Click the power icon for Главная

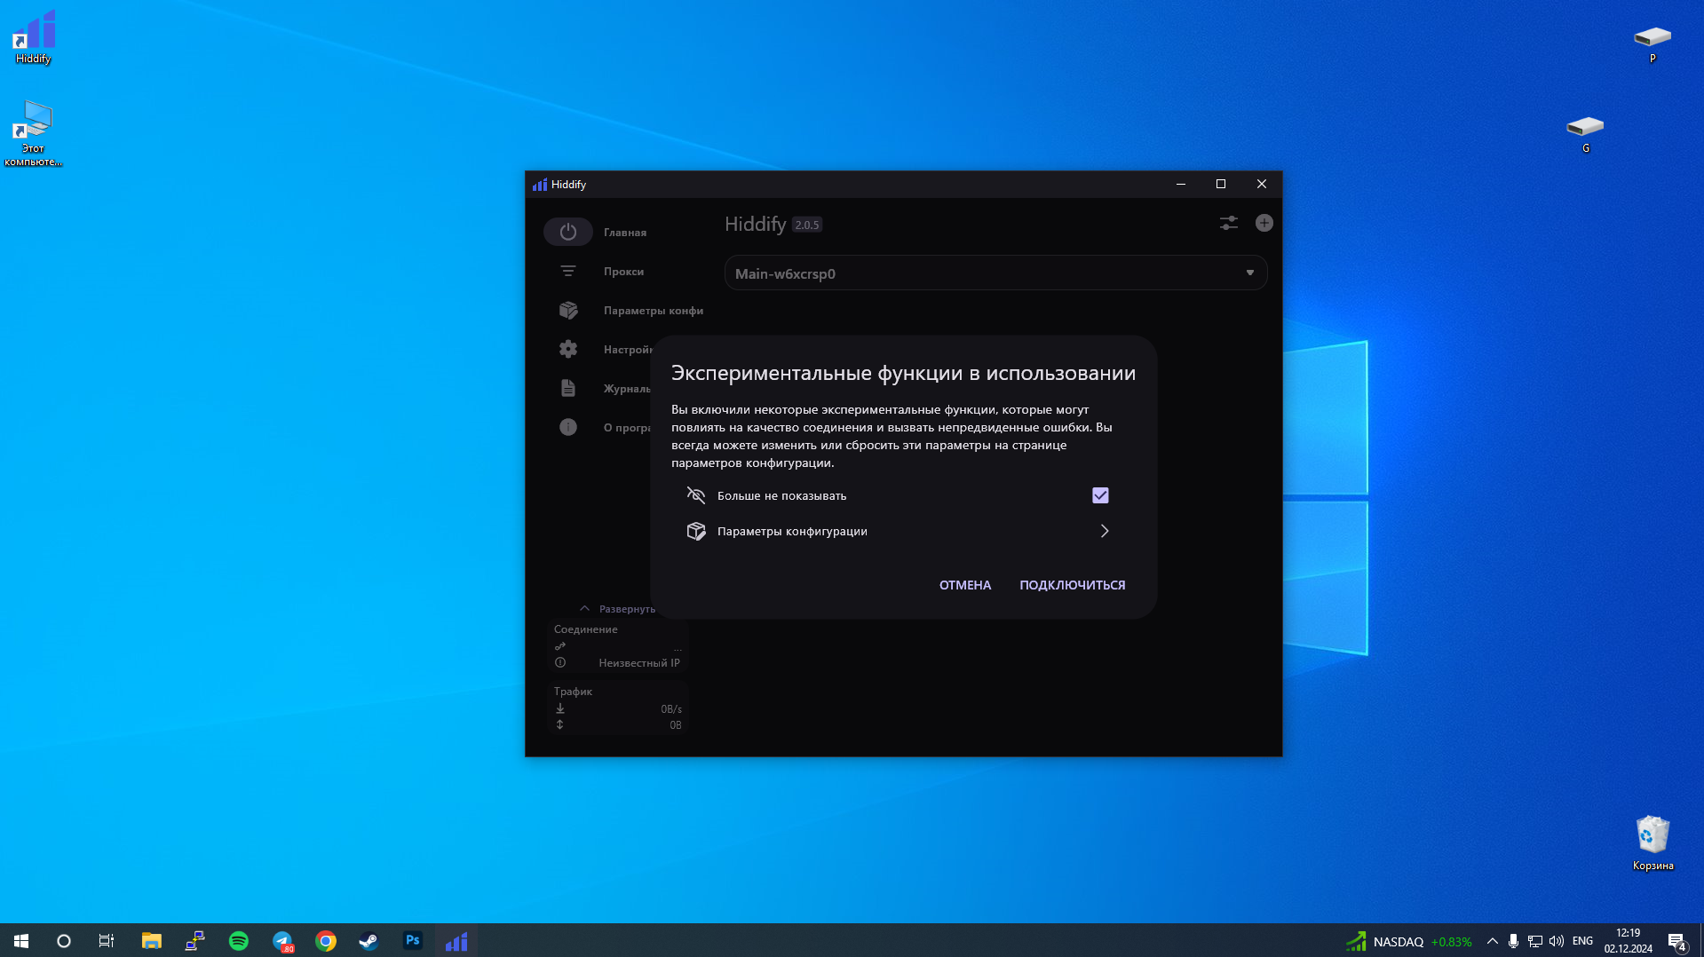click(x=568, y=232)
